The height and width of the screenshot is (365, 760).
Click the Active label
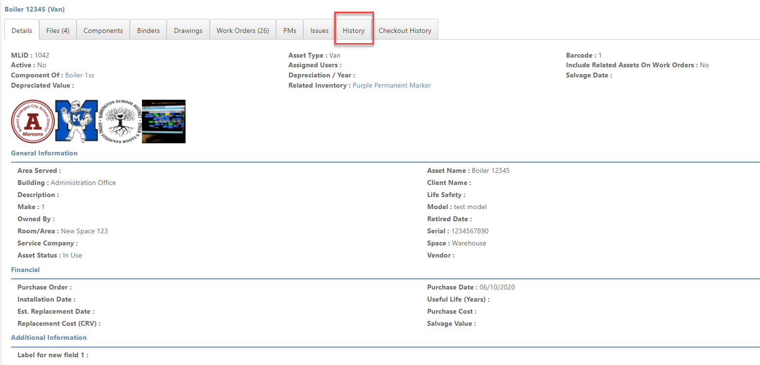coord(23,65)
